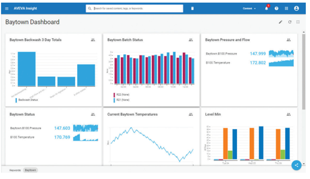
Task: Toggle the R21 (None) legend entry
Action: 121,100
